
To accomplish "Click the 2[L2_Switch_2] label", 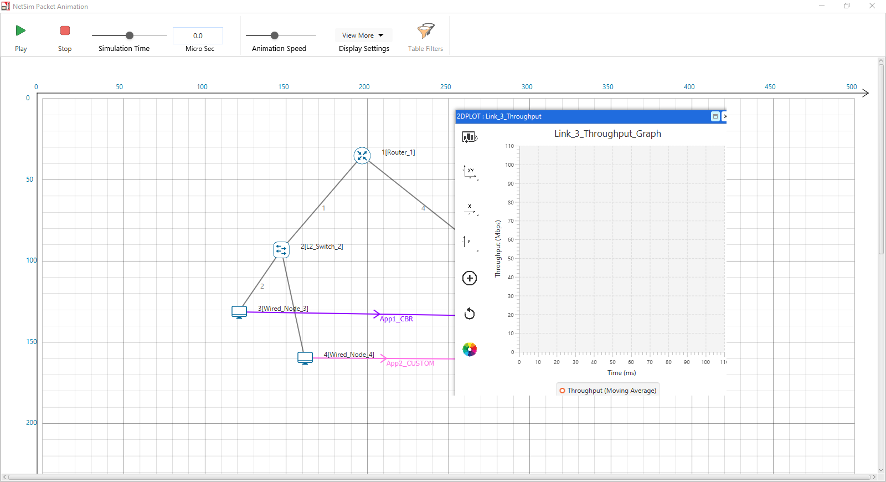I will pos(322,247).
